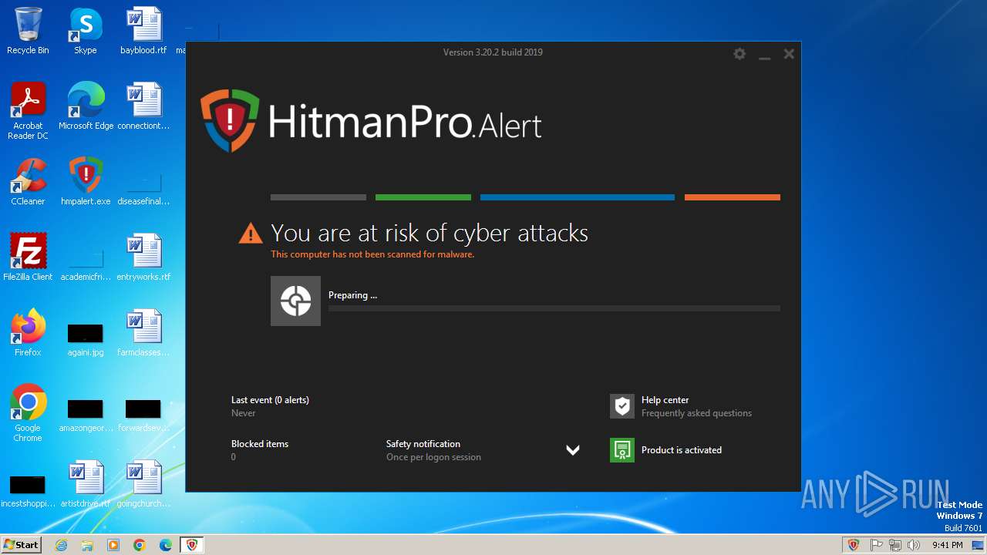Select the grey status bar tab
The width and height of the screenshot is (987, 555).
click(x=318, y=197)
